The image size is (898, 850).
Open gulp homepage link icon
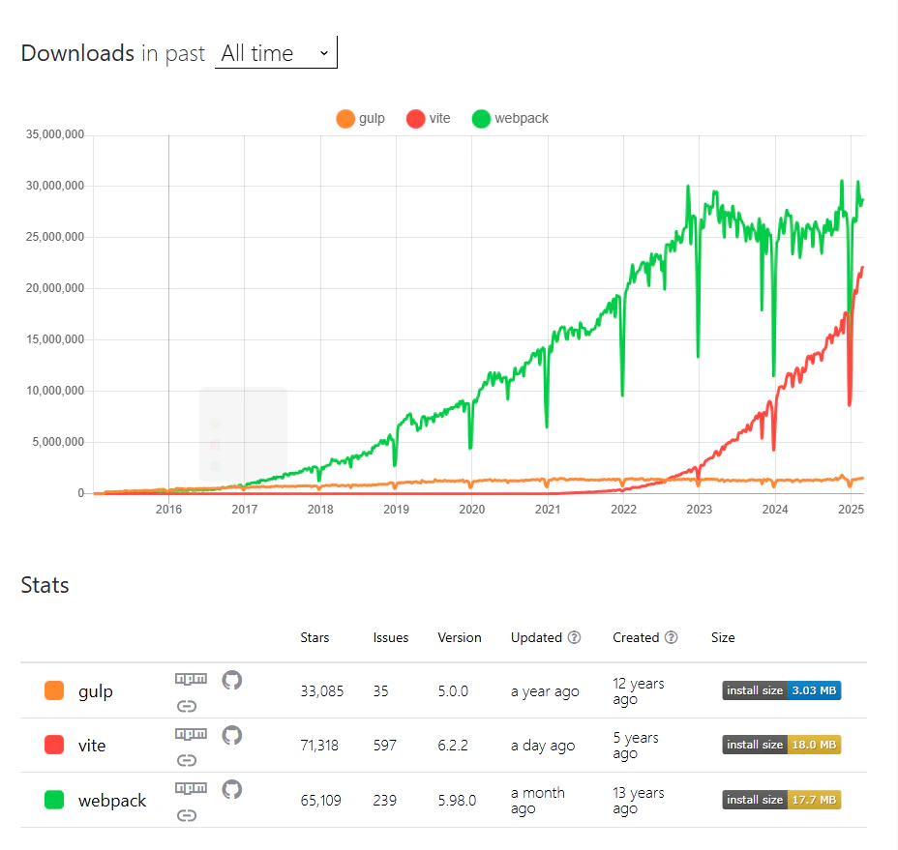(x=187, y=706)
